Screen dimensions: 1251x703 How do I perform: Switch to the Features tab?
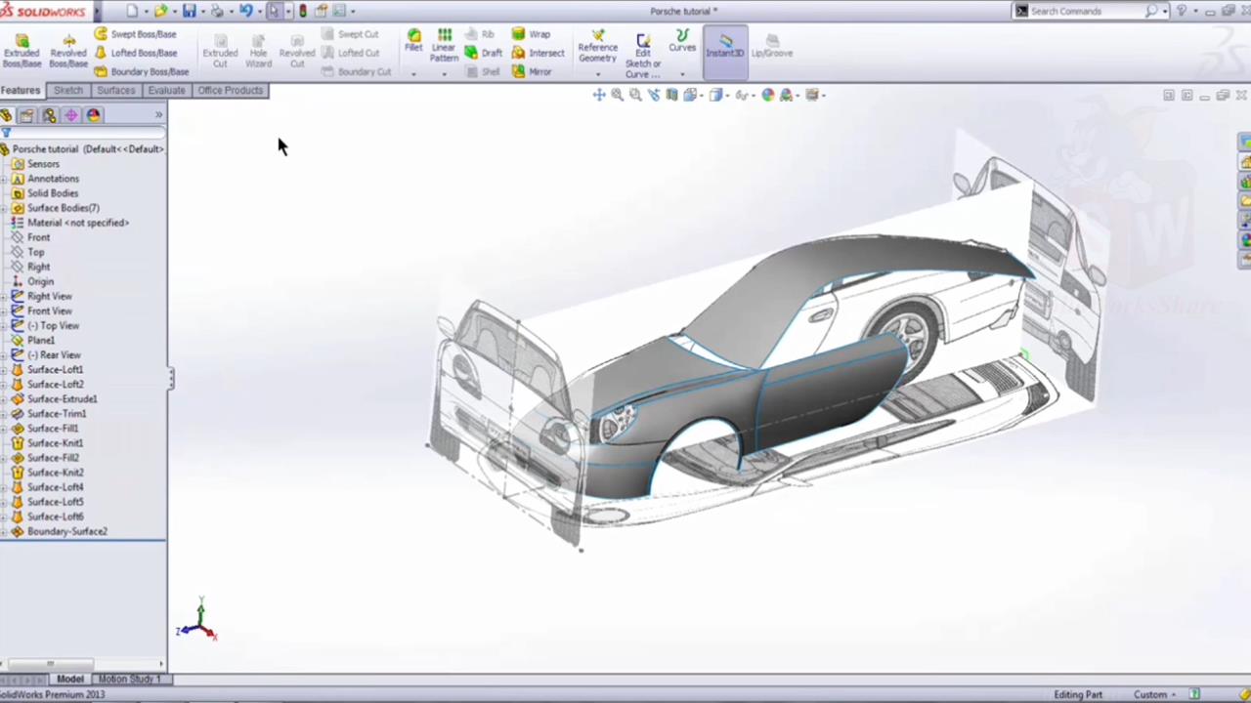click(21, 90)
